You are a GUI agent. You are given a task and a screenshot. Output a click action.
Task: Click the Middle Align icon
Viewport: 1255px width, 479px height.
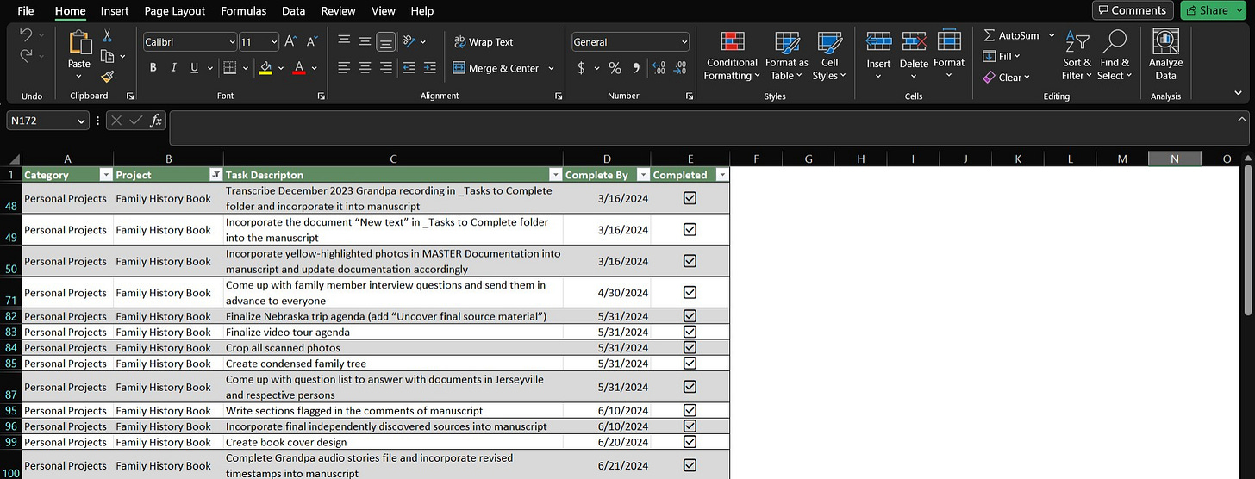[x=365, y=41]
